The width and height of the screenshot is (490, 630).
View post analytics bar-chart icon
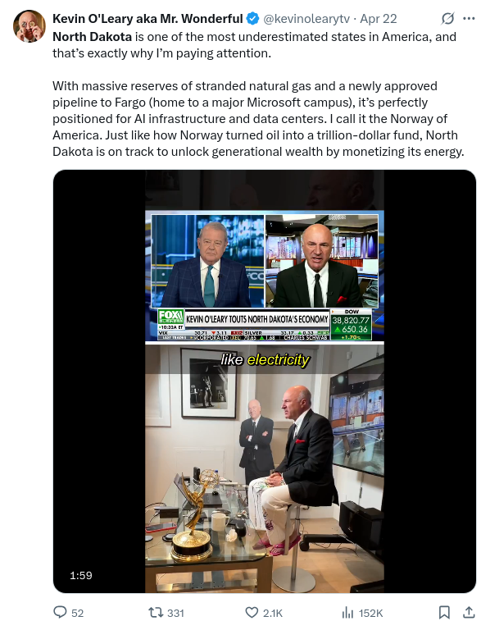point(347,613)
